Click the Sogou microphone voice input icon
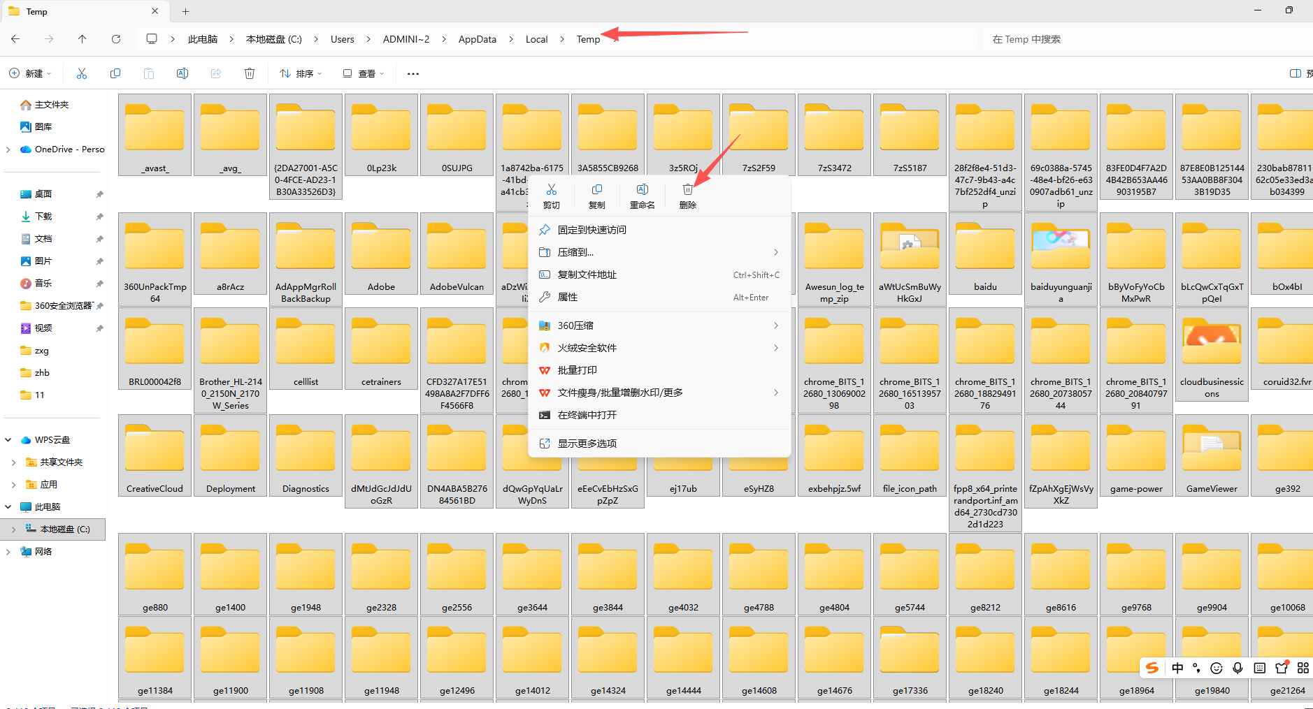1313x709 pixels. pyautogui.click(x=1237, y=668)
